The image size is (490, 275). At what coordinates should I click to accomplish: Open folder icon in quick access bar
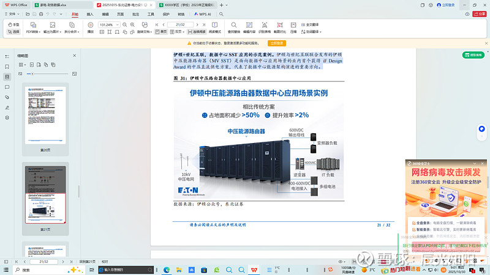coord(28,14)
